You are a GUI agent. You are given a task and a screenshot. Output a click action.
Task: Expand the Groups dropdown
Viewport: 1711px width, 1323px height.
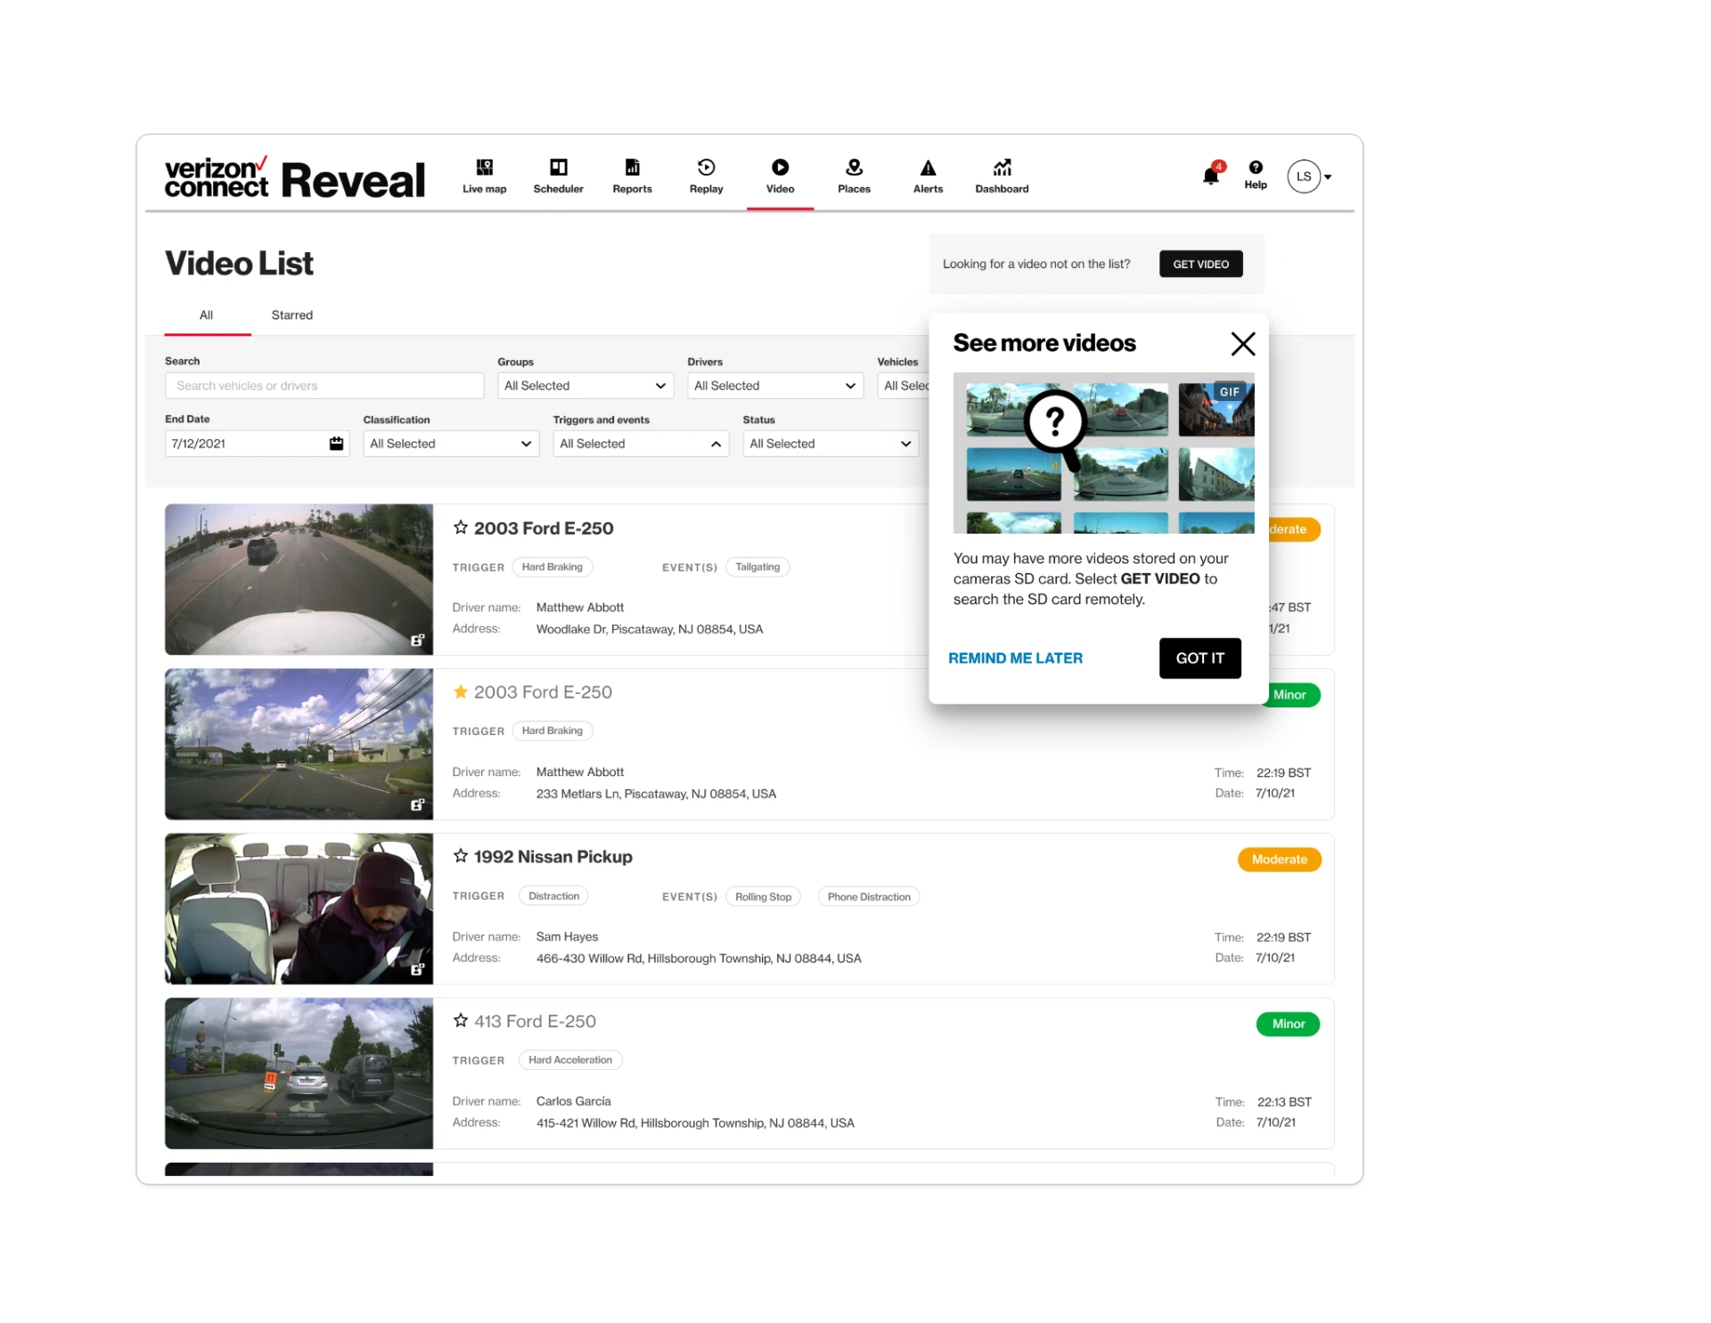585,386
